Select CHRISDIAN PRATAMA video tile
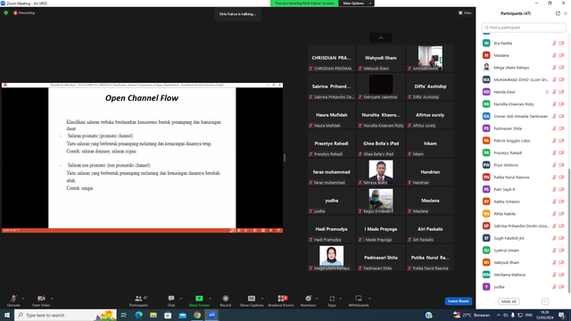The width and height of the screenshot is (571, 321). coord(331,58)
